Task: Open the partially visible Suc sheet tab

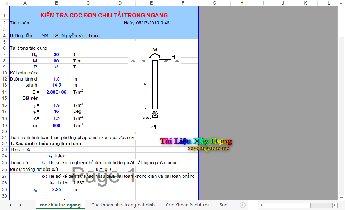Action: 223,205
